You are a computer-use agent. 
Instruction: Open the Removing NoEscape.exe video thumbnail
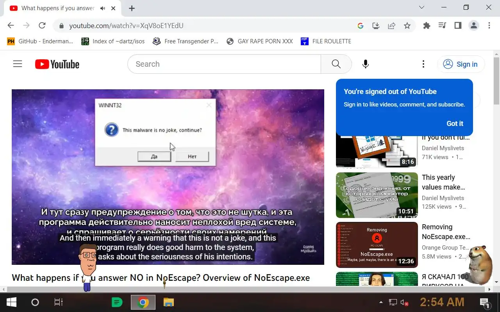[x=377, y=245]
